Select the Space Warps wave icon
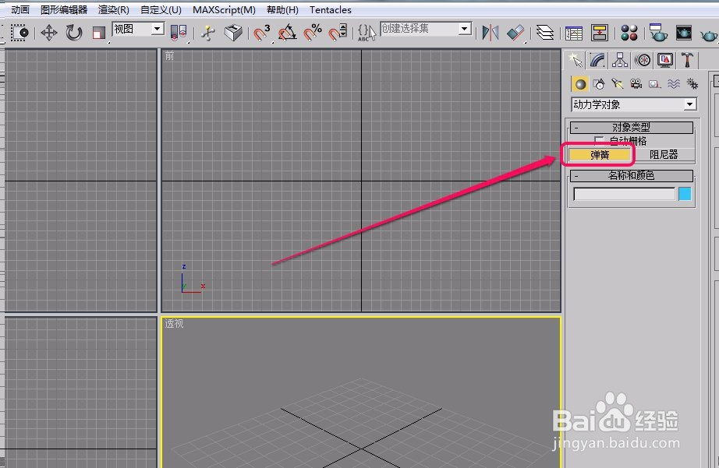 coord(674,84)
